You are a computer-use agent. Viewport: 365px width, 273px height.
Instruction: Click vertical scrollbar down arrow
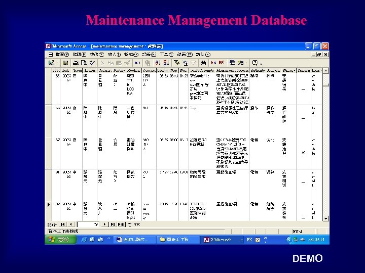(x=325, y=218)
